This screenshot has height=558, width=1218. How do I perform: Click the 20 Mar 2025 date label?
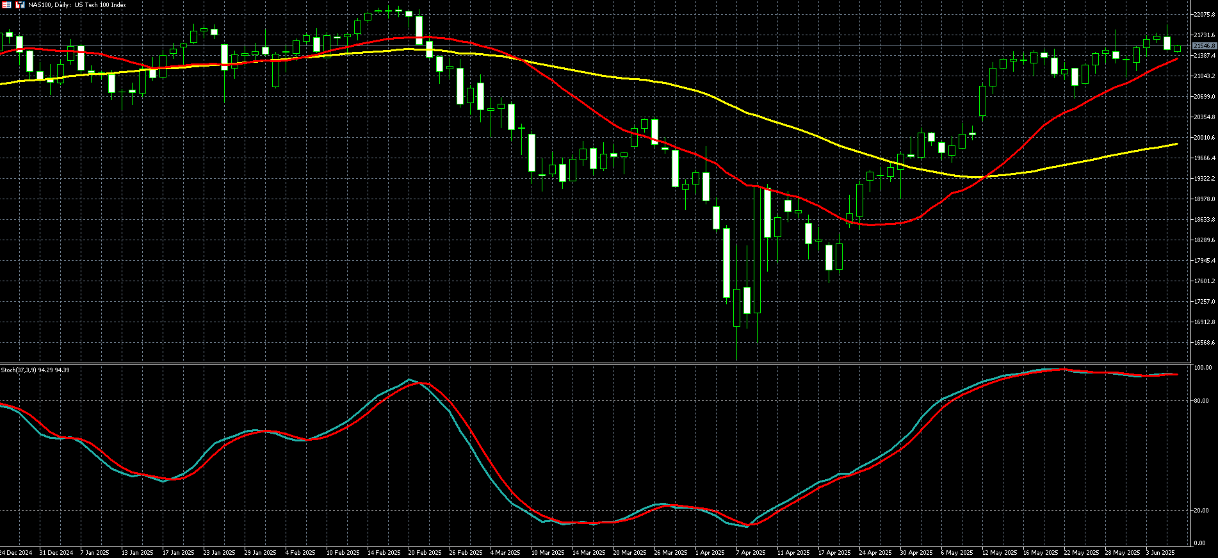tap(630, 552)
